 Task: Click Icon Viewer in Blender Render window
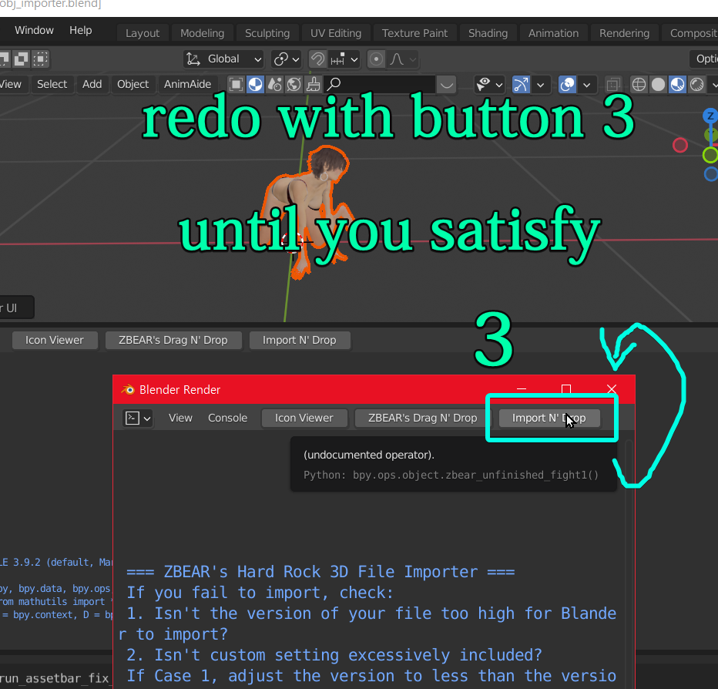[304, 418]
